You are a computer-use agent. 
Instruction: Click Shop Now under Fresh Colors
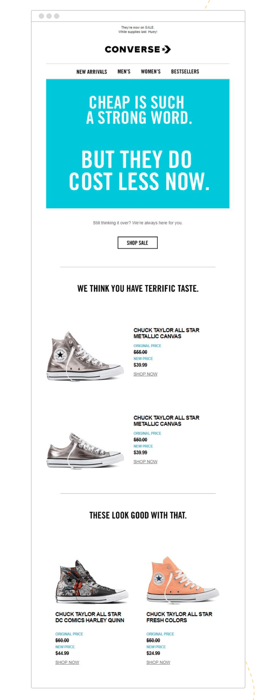tap(158, 662)
